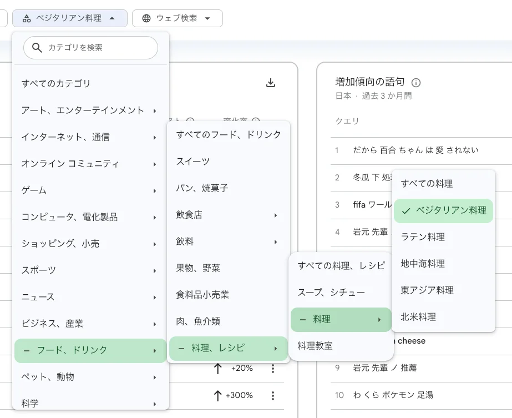Expand ペット、動物 category
This screenshot has width=512, height=418.
pos(91,377)
